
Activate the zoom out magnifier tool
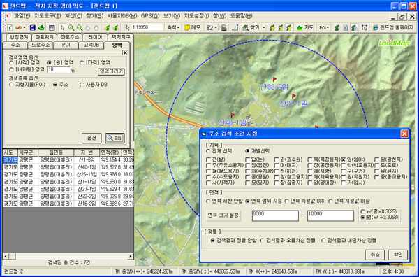(80, 28)
